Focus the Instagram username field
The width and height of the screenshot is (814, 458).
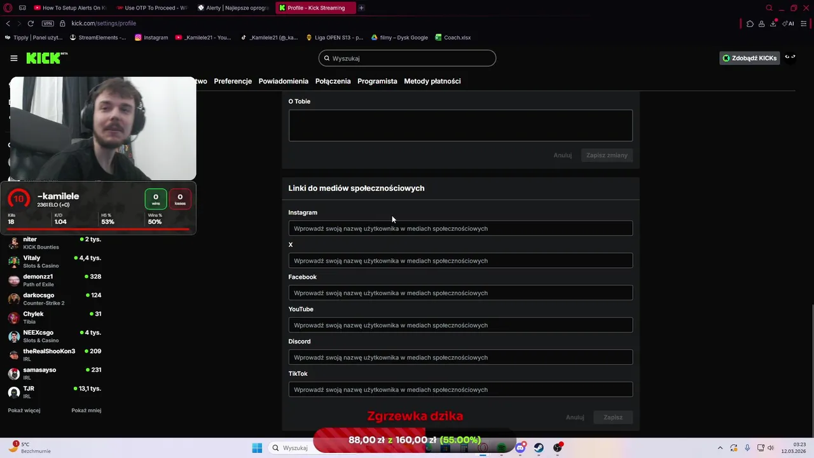click(x=460, y=228)
